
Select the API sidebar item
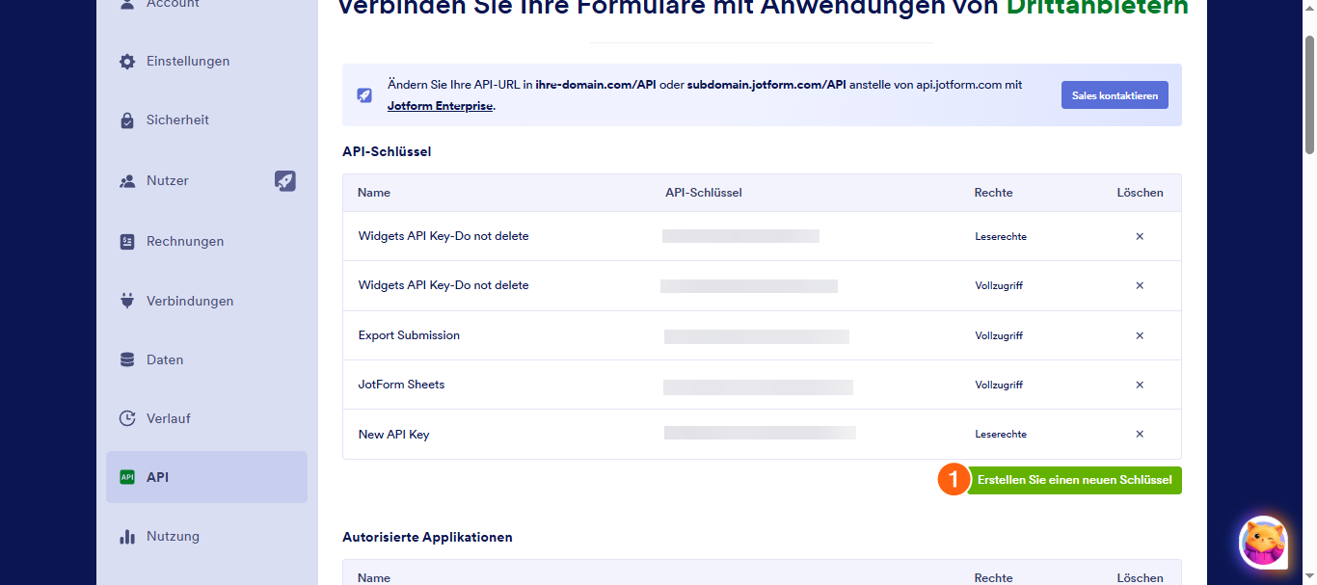(x=206, y=477)
